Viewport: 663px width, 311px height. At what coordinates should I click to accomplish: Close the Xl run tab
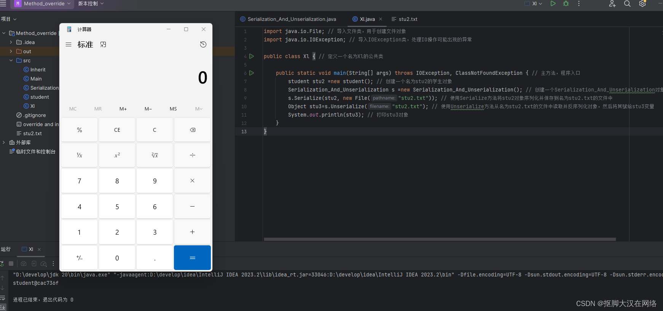pyautogui.click(x=39, y=249)
